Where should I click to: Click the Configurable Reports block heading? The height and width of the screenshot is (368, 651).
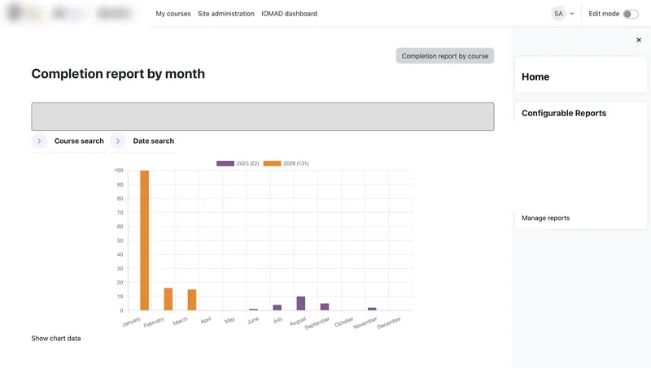click(564, 113)
